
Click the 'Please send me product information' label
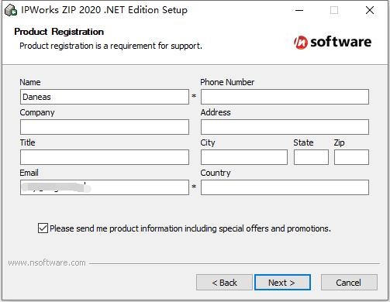pos(190,228)
